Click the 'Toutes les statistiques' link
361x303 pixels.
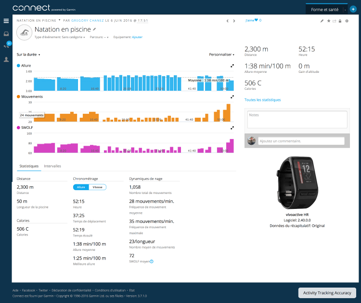(x=262, y=100)
